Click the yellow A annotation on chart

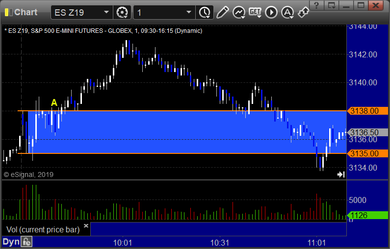click(54, 102)
